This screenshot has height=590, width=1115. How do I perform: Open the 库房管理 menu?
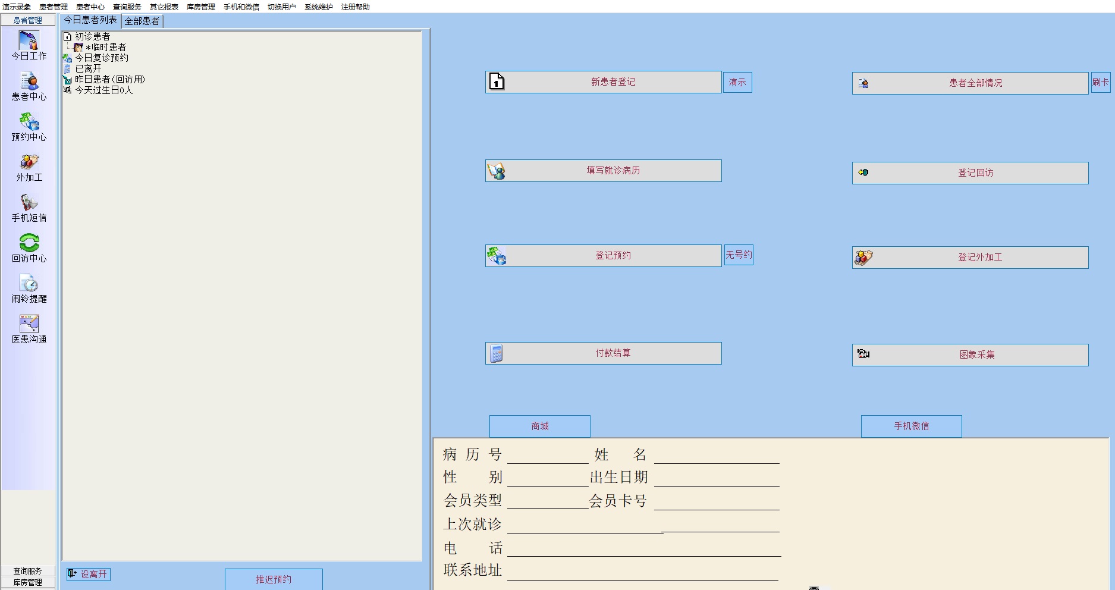click(x=200, y=7)
